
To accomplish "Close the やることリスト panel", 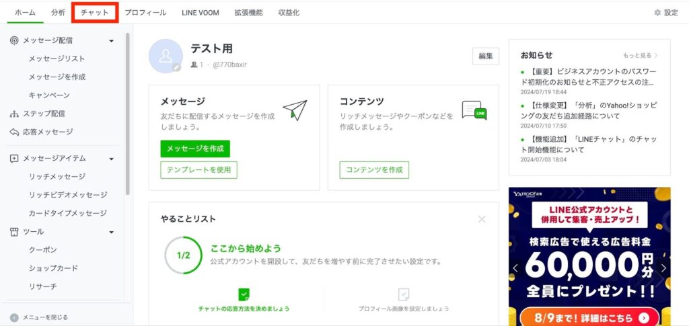I will click(x=482, y=219).
